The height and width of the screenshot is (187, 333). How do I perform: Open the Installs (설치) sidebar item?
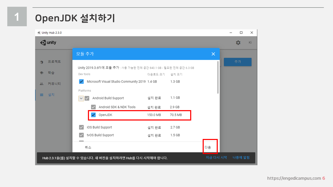click(x=51, y=95)
